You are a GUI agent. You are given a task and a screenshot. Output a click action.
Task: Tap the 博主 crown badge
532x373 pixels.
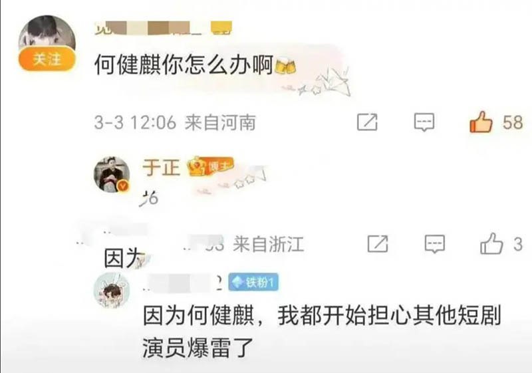tap(211, 166)
